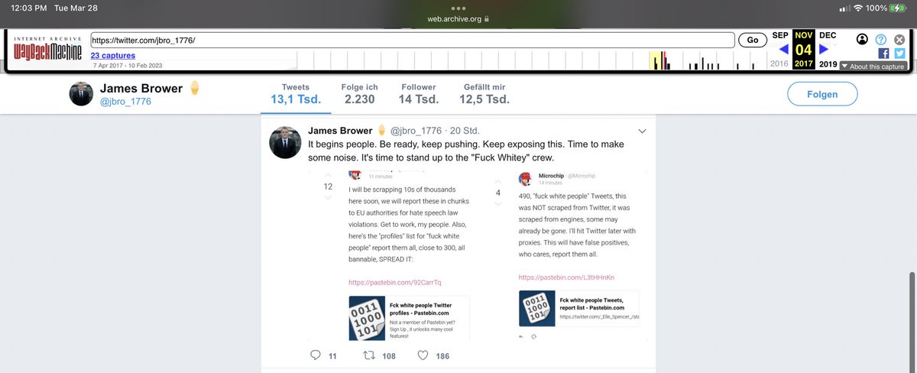Expand the About this capture panel

click(x=873, y=66)
